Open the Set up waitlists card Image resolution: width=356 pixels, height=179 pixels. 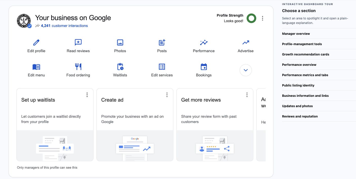(x=55, y=125)
